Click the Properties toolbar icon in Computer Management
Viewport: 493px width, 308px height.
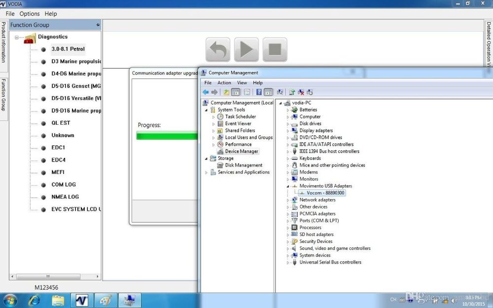(x=247, y=92)
